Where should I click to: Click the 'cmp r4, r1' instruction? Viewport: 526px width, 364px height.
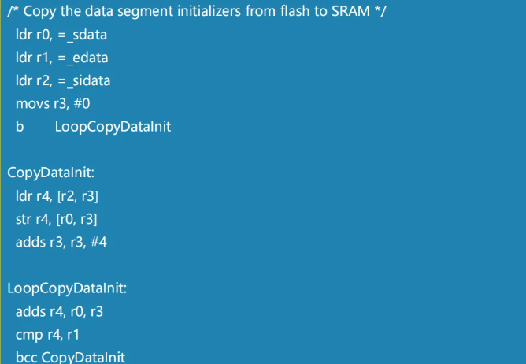[x=47, y=335]
